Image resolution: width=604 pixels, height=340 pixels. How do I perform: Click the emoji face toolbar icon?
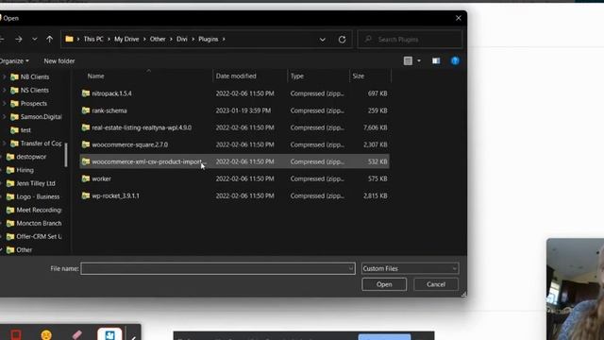click(46, 334)
